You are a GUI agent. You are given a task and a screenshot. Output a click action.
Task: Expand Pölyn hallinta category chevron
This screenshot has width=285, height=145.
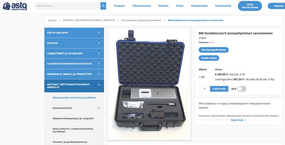coord(99,33)
